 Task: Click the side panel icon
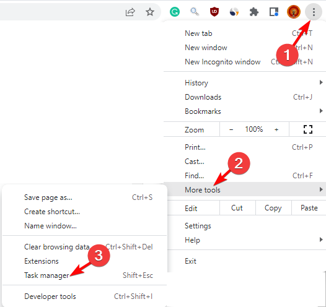click(274, 12)
